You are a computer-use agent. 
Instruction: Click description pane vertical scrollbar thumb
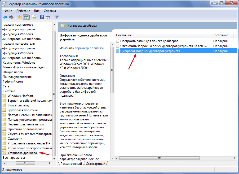pyautogui.click(x=112, y=70)
